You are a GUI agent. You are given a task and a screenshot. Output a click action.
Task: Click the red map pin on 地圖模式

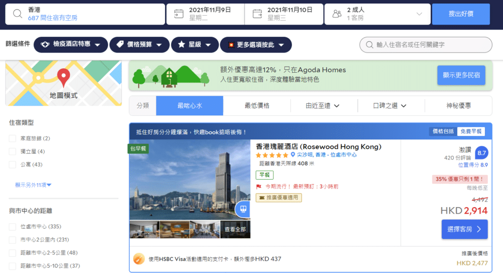tap(63, 77)
